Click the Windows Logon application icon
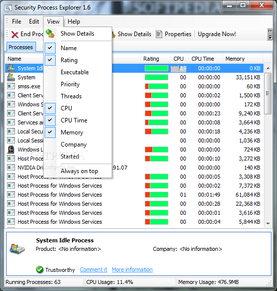The height and width of the screenshot is (291, 277). click(x=11, y=150)
